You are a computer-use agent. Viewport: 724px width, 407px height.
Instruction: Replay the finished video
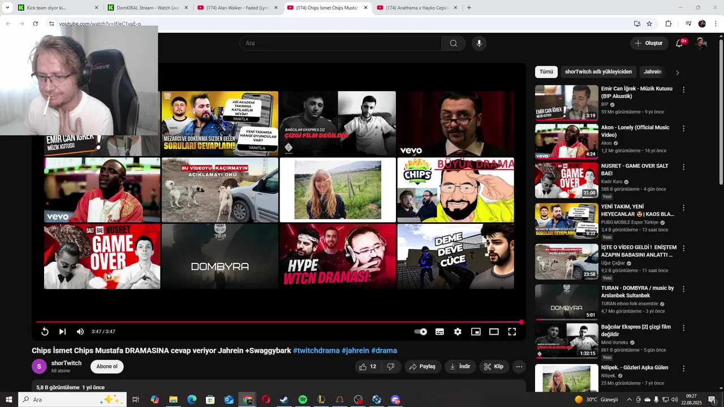45,332
